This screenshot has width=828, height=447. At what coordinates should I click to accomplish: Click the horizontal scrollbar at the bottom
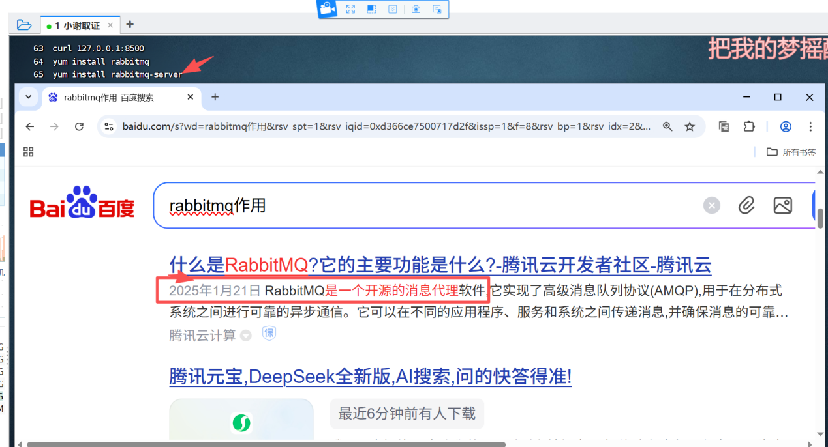pos(266,444)
